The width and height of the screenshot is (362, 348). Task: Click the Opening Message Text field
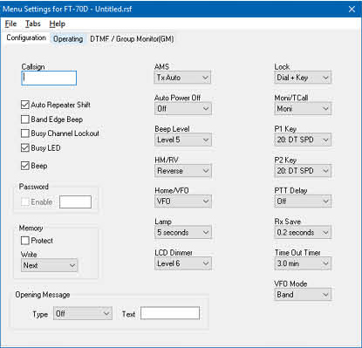[170, 313]
